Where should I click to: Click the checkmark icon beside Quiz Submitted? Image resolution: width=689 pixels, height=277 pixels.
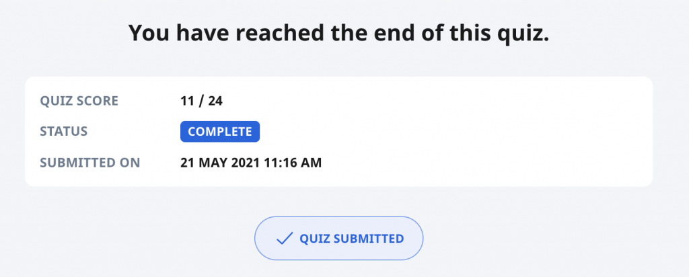pos(285,239)
